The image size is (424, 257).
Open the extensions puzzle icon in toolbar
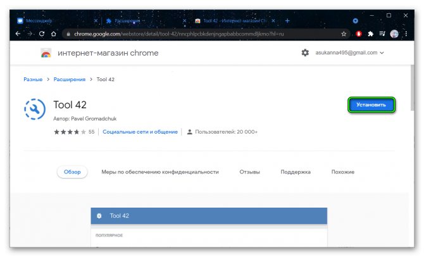point(370,34)
